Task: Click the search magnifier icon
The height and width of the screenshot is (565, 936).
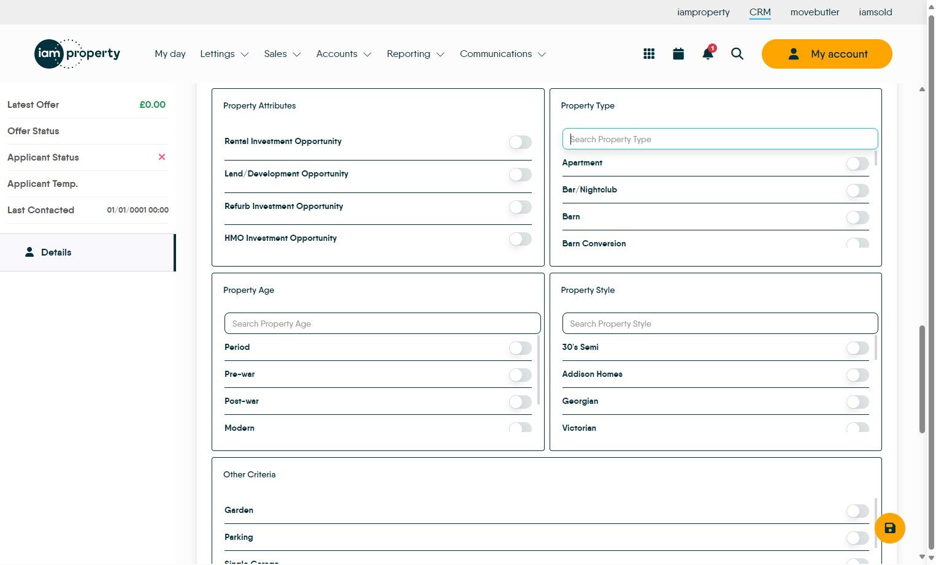Action: point(737,54)
